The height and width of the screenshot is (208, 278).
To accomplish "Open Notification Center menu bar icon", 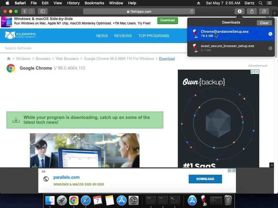I will pyautogui.click(x=269, y=3).
